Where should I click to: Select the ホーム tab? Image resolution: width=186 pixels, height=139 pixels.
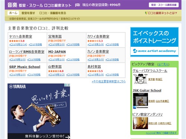pyautogui.click(x=13, y=13)
